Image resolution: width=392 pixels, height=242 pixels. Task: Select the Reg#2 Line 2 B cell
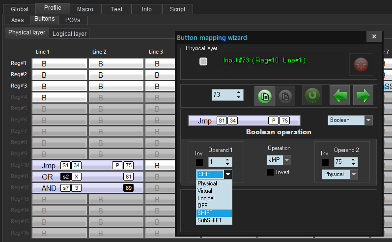tap(116, 75)
